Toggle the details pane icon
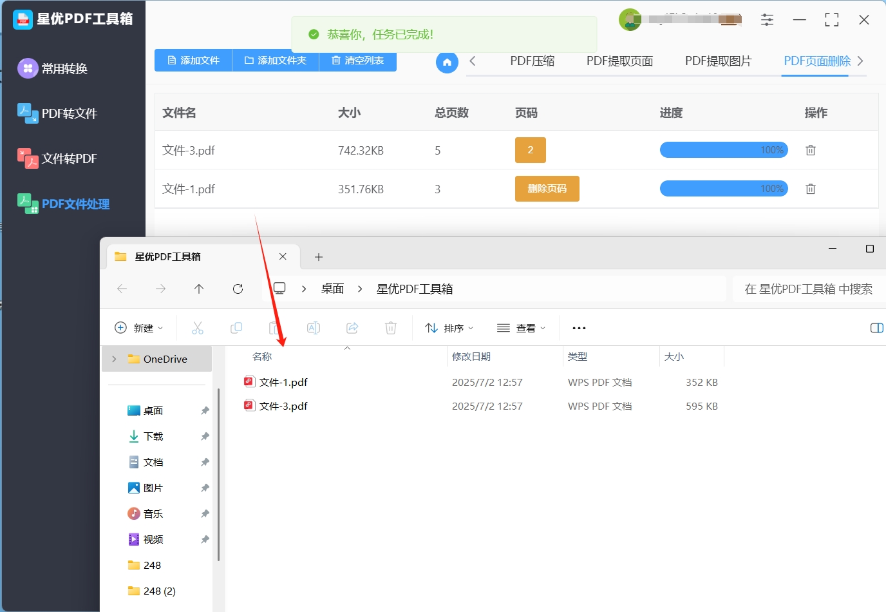The width and height of the screenshot is (886, 612). coord(876,328)
